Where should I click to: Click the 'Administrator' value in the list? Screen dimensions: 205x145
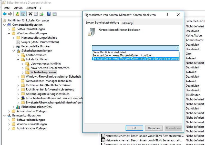pyautogui.click(x=194, y=40)
